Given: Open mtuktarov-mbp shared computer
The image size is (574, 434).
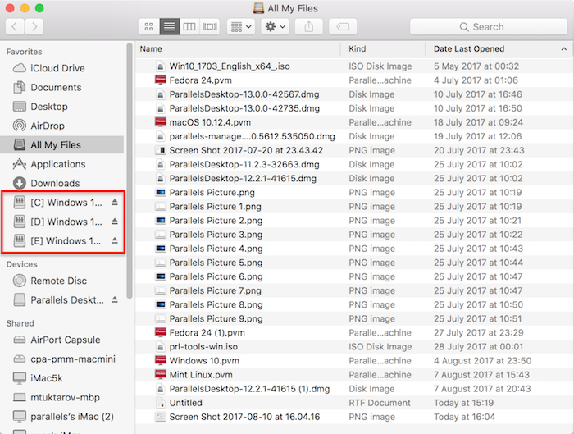Looking at the screenshot, I should 62,397.
